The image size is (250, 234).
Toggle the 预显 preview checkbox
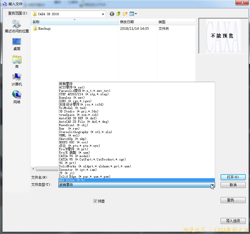coord(95,201)
